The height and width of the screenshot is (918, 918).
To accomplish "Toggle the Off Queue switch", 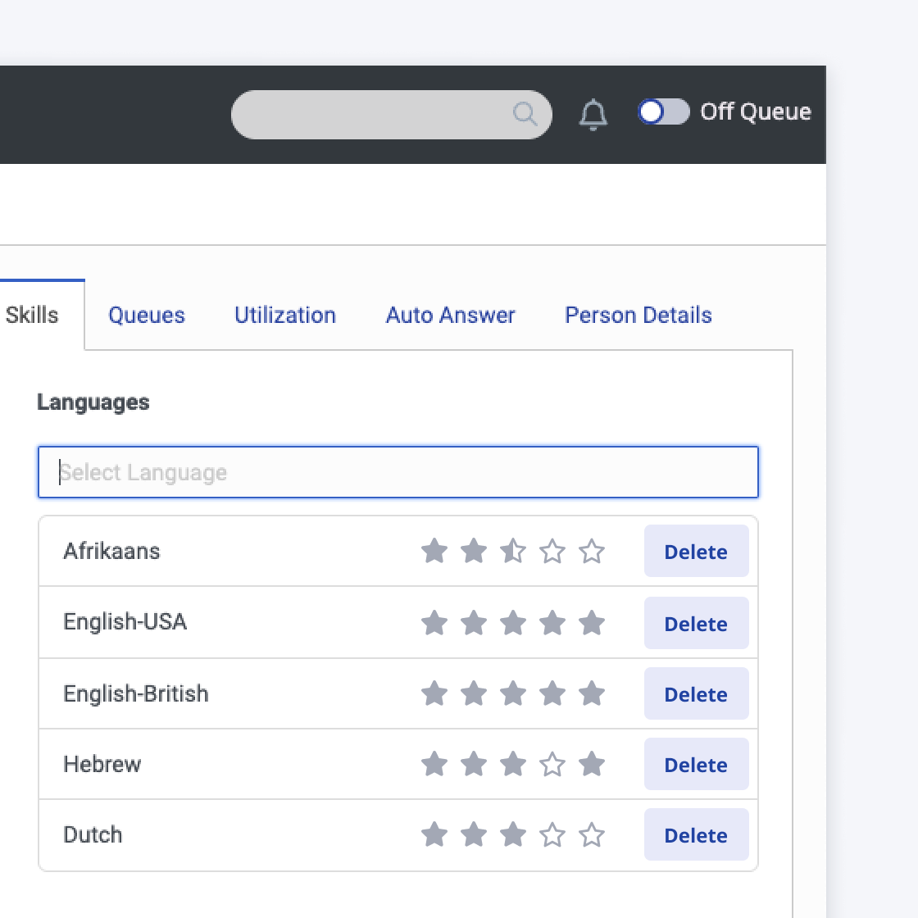I will pos(663,112).
